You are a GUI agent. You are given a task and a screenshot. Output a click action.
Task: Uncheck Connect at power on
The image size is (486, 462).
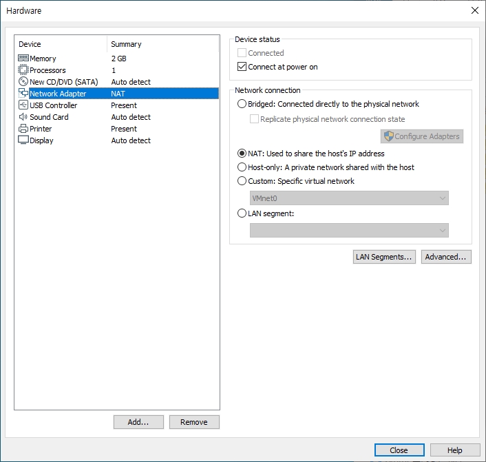pos(242,67)
